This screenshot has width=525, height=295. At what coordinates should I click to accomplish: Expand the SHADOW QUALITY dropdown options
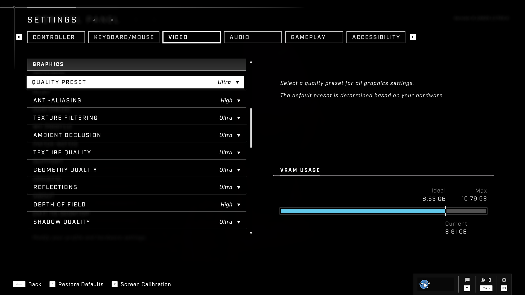238,222
